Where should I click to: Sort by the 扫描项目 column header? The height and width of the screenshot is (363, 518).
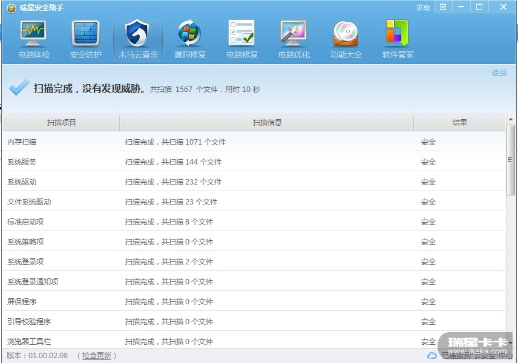pyautogui.click(x=61, y=123)
